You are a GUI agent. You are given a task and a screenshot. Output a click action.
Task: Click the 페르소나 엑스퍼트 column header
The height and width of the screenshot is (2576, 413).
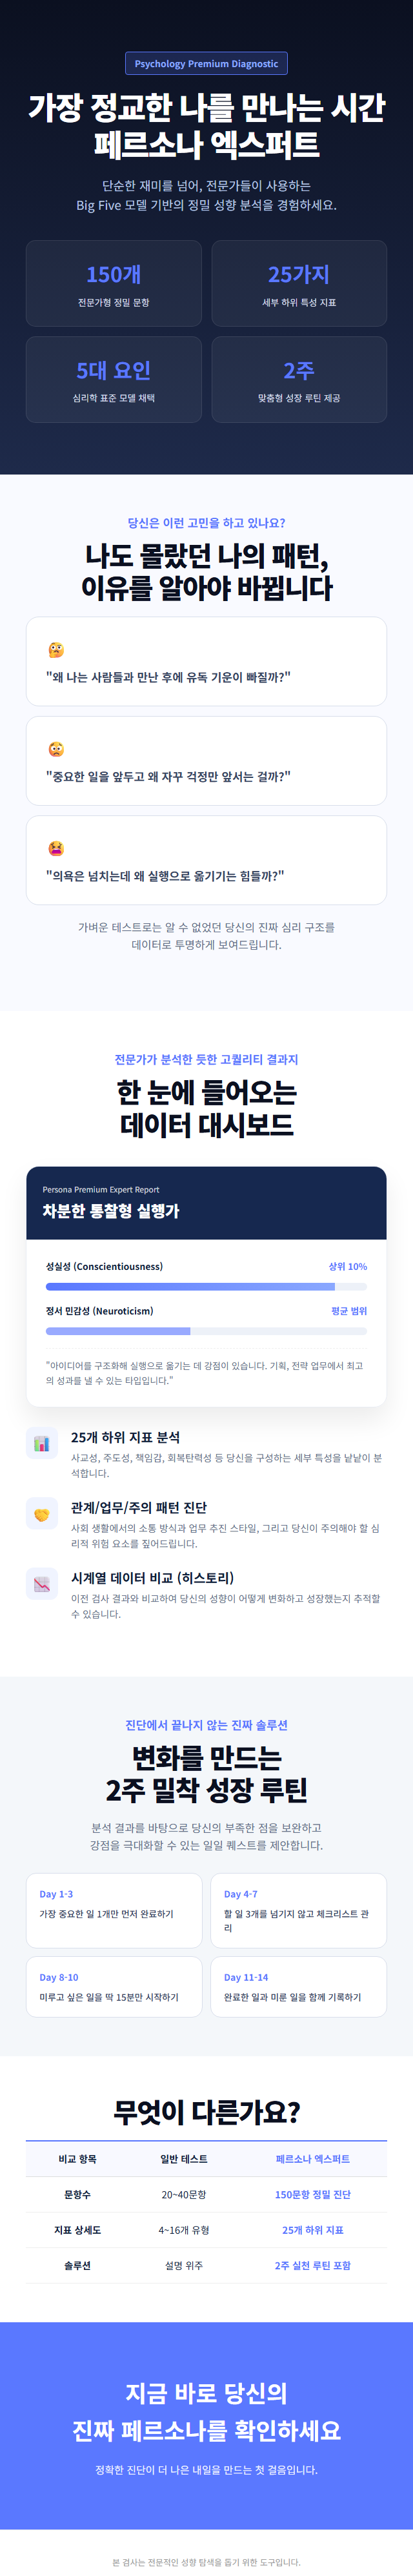[312, 2159]
